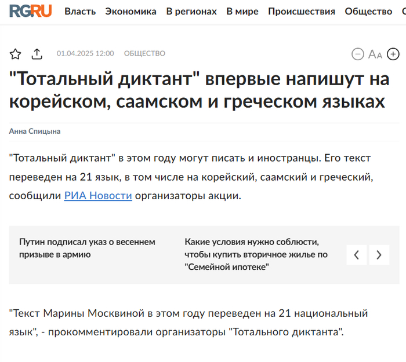Decrease font size with the minus icon
Viewport: 406px width, 362px height.
(358, 54)
